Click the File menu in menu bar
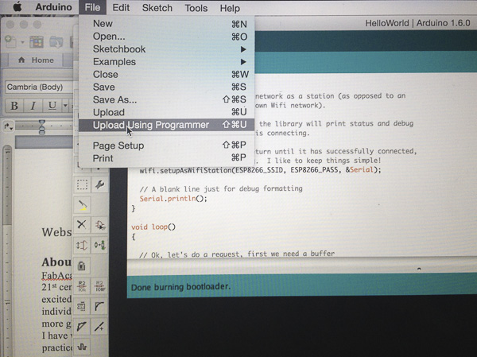This screenshot has width=477, height=357. 92,7
